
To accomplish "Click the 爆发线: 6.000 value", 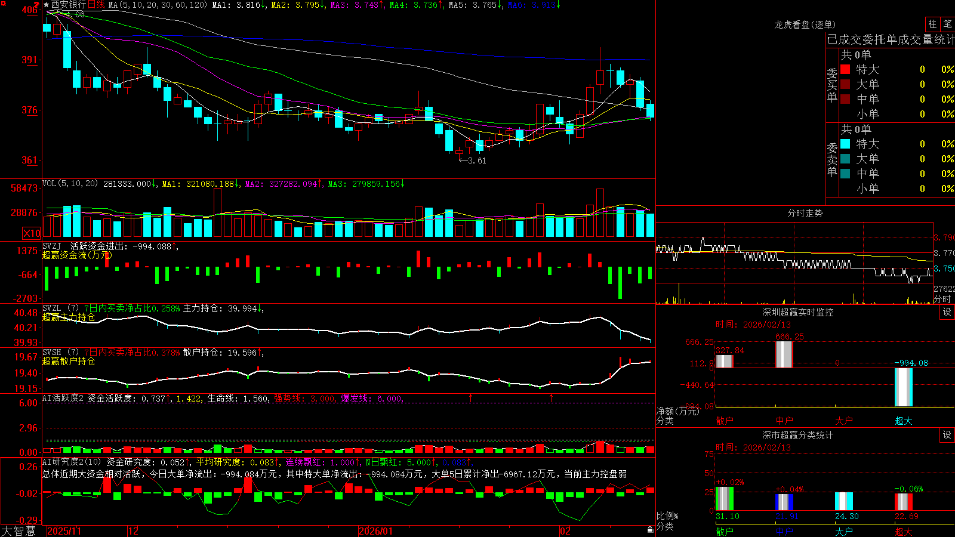I will [372, 398].
